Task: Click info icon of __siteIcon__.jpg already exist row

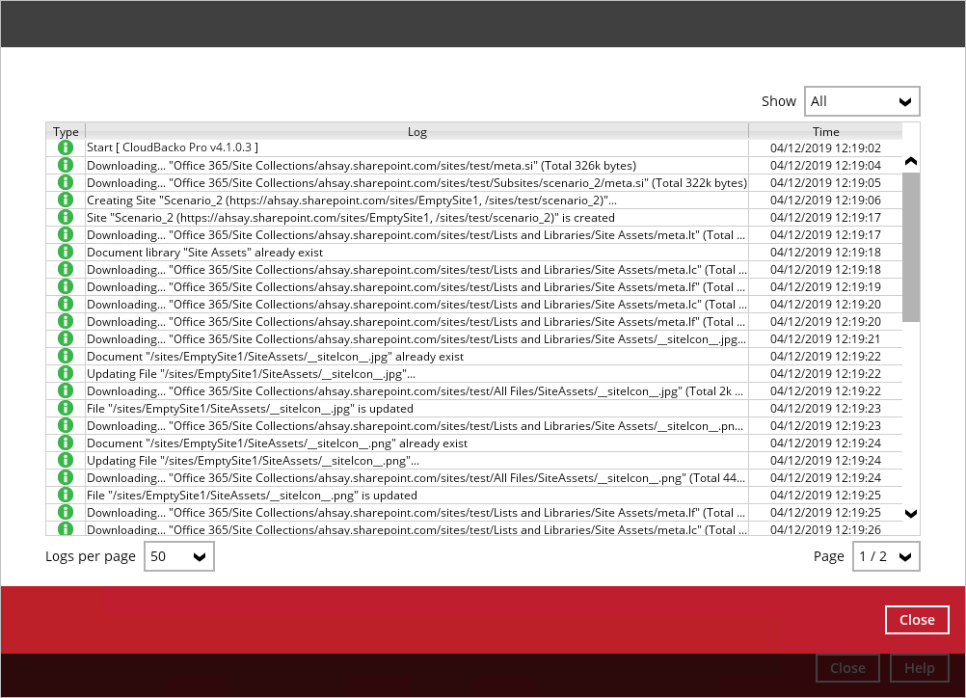Action: click(66, 356)
